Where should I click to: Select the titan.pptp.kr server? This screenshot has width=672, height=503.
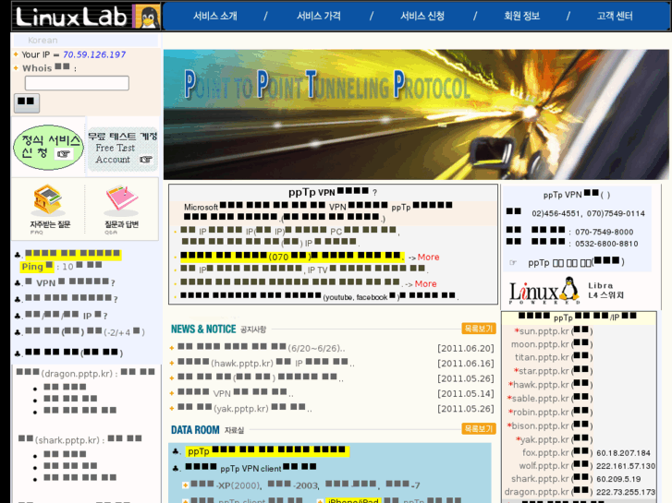(x=554, y=357)
